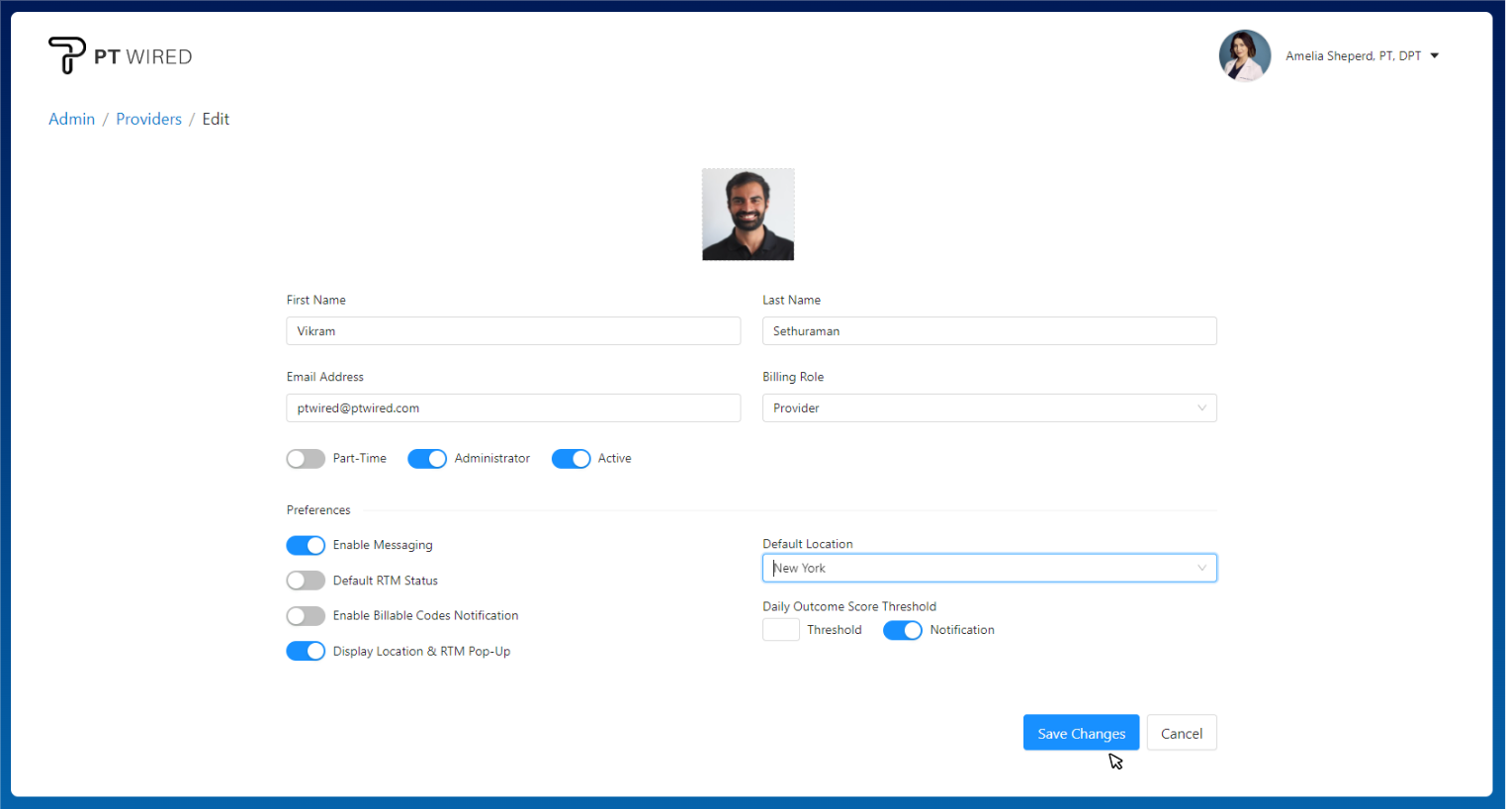The height and width of the screenshot is (809, 1506).
Task: Disable the Enable Messaging toggle
Action: [x=306, y=546]
